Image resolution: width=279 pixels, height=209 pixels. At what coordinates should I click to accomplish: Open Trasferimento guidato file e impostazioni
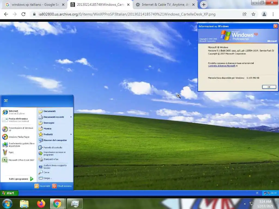(x=18, y=145)
